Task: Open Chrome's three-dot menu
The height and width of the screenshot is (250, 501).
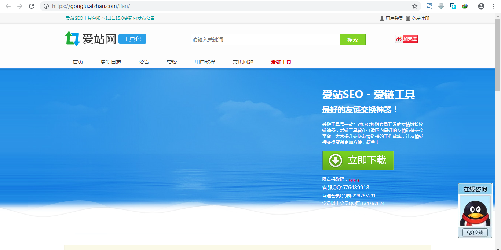Action: [x=493, y=6]
